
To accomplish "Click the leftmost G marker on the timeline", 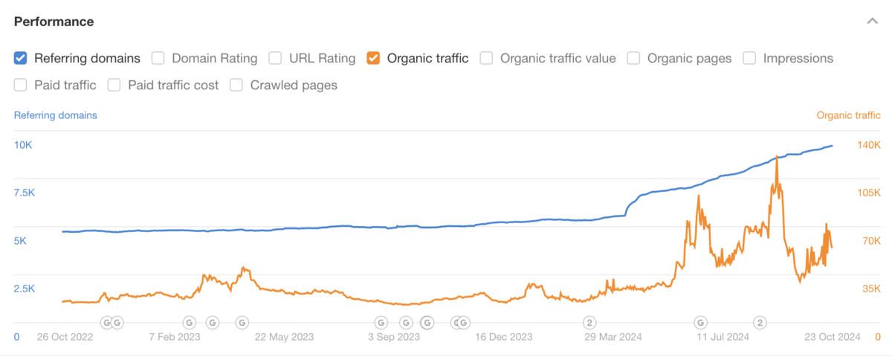I will click(x=106, y=322).
